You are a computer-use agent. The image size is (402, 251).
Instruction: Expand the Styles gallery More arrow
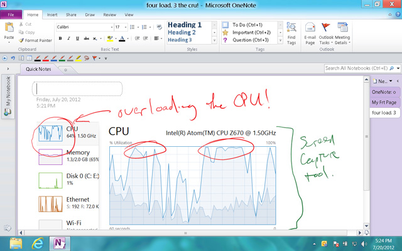pyautogui.click(x=214, y=40)
